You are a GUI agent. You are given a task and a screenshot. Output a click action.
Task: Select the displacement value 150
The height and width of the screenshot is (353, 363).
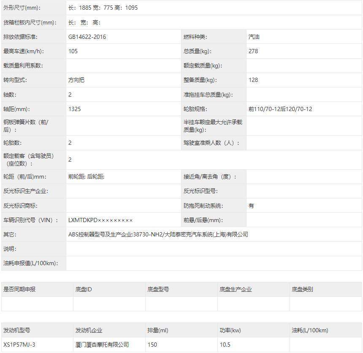(x=152, y=345)
